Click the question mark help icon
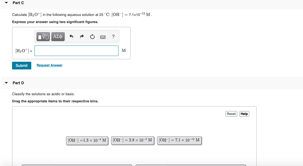Image resolution: width=303 pixels, height=166 pixels. (x=113, y=36)
